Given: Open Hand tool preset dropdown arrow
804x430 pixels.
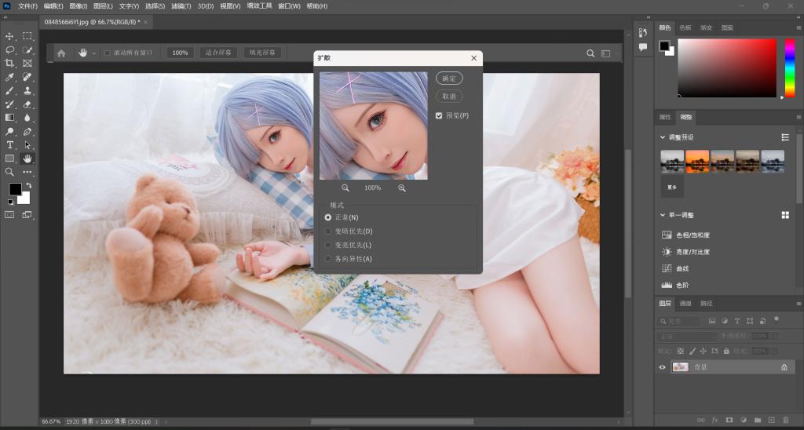Looking at the screenshot, I should coord(94,53).
